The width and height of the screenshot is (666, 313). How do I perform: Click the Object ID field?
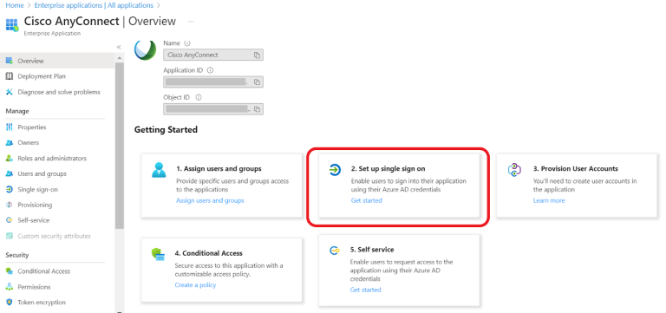pos(213,109)
